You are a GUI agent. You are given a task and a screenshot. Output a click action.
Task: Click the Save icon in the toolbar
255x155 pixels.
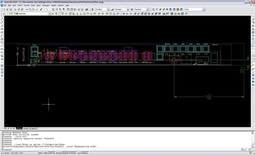[x=11, y=10]
